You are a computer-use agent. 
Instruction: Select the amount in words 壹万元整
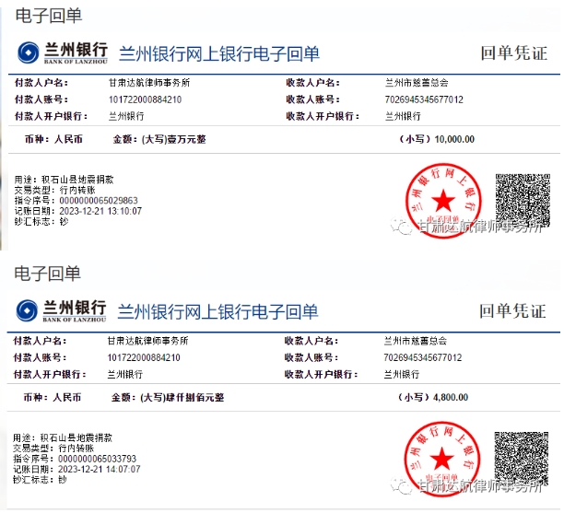tap(186, 139)
